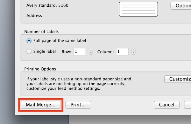Screen dimensions: 191x124
Task: Decrease Row value with down arrow
Action: point(91,53)
